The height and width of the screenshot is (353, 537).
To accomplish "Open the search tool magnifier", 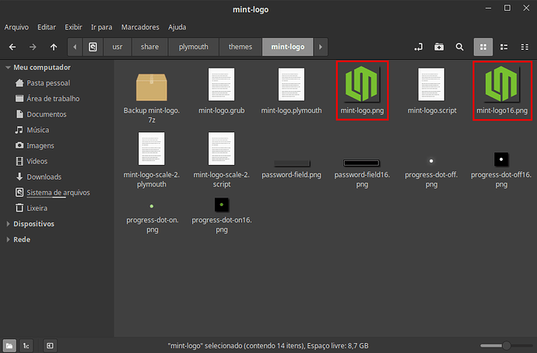I will pyautogui.click(x=460, y=47).
